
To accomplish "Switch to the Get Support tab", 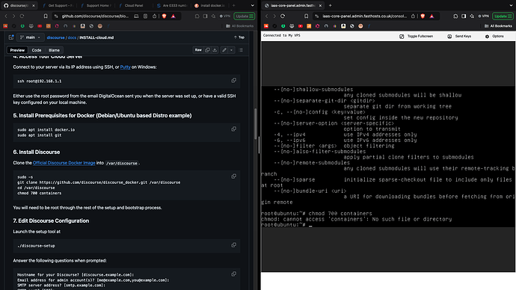I will [x=58, y=5].
